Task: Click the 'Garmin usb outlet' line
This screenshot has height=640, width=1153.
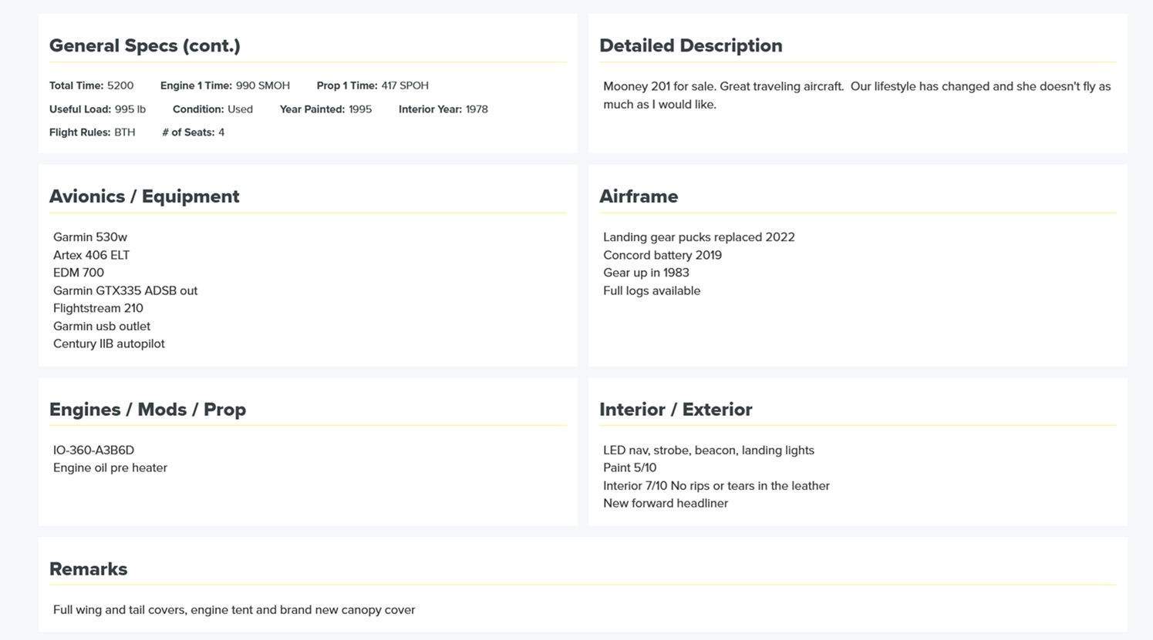Action: [x=102, y=326]
